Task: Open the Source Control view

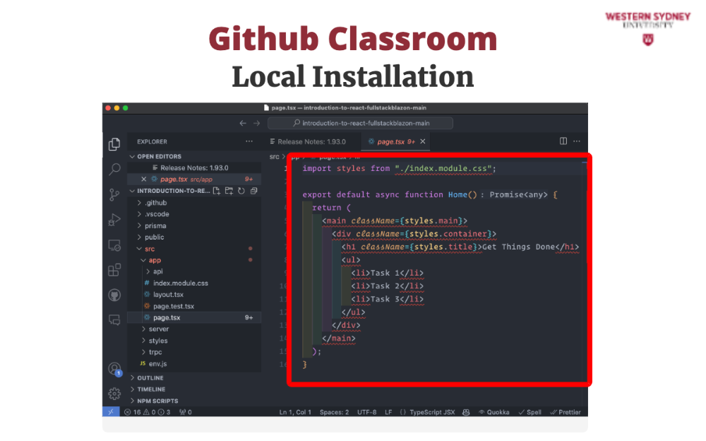Action: tap(114, 195)
